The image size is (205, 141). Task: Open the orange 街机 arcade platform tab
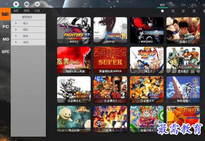[5, 14]
